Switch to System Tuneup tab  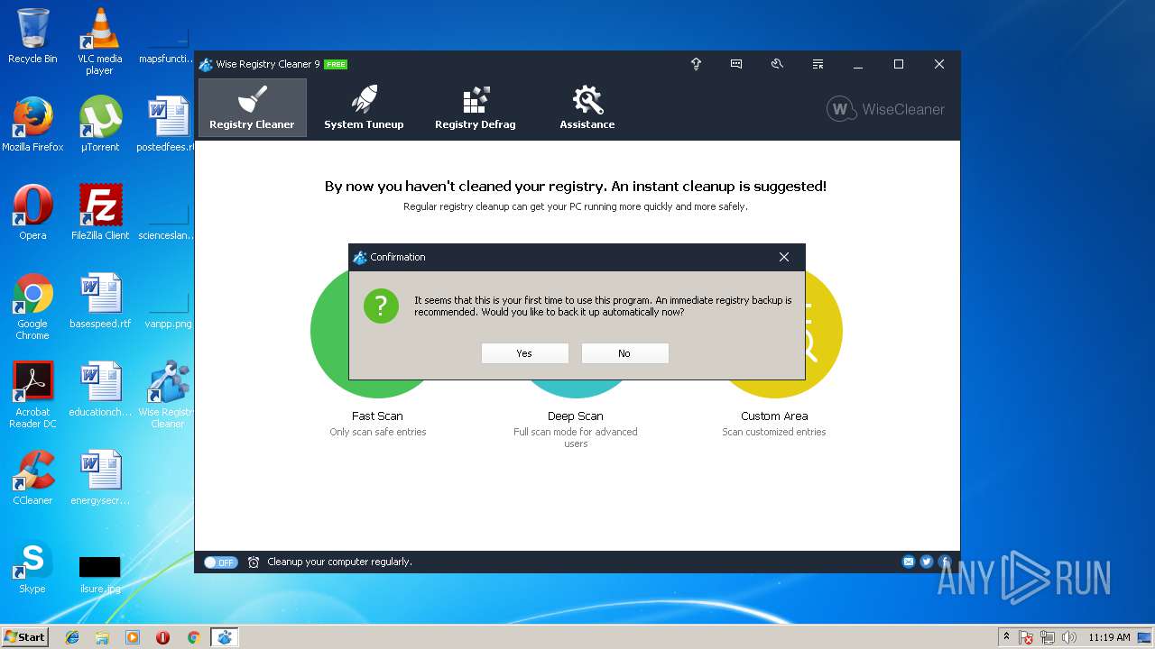(364, 108)
